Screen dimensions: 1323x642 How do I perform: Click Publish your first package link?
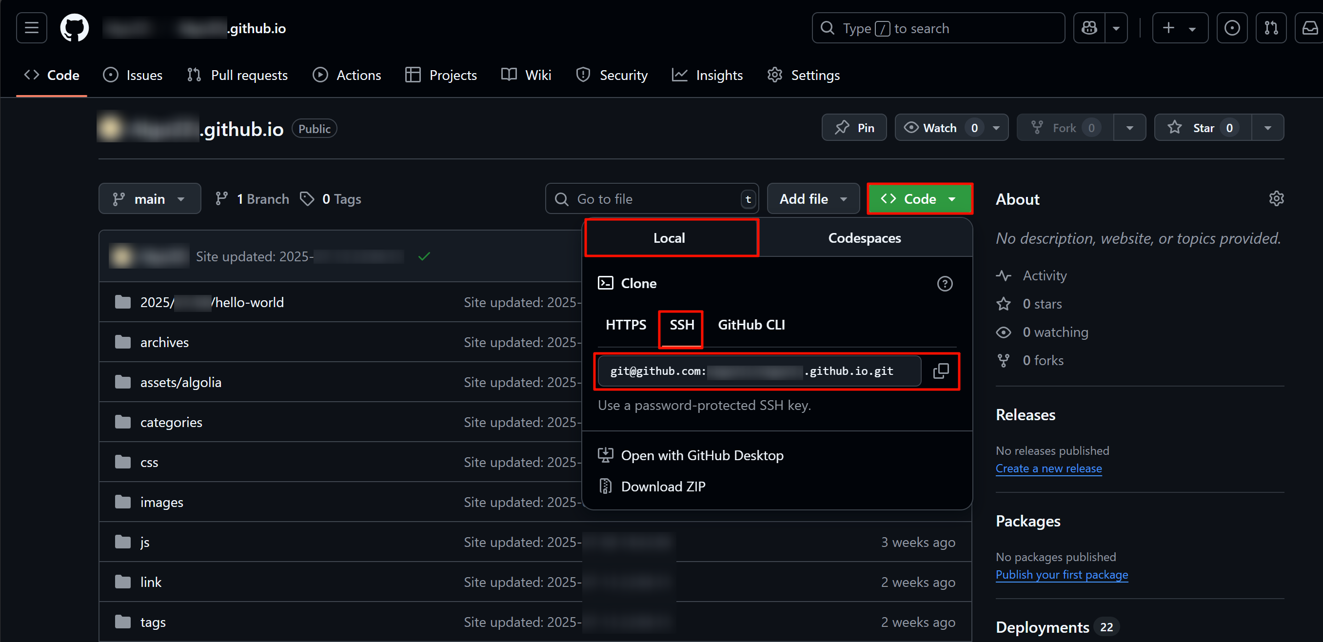tap(1062, 575)
